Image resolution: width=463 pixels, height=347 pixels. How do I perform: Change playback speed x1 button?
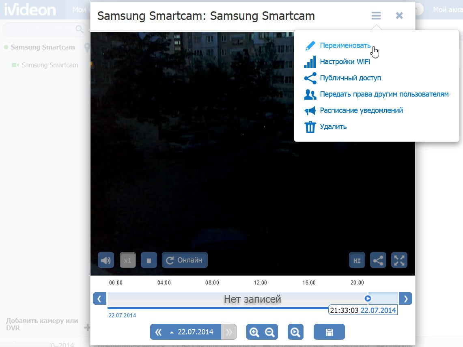[127, 260]
